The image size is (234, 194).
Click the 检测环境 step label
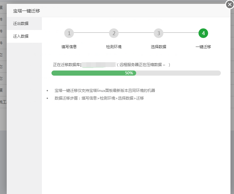coord(114,47)
